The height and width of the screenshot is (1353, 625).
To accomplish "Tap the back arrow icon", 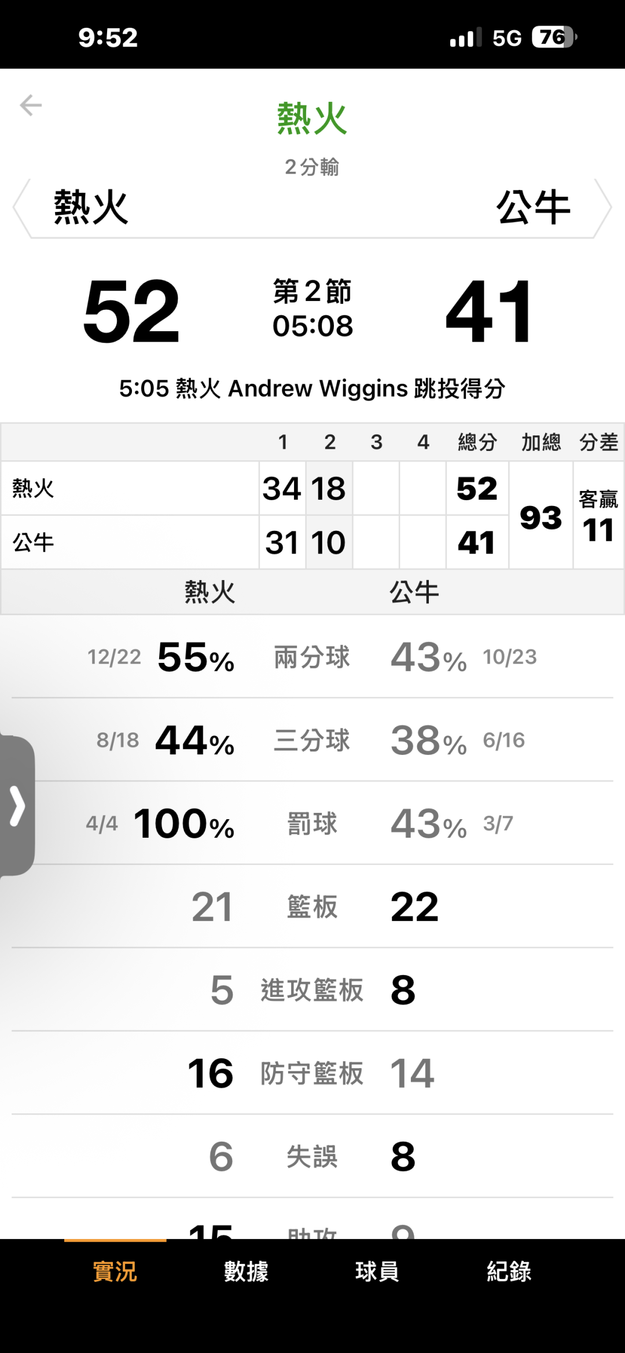I will pyautogui.click(x=31, y=105).
